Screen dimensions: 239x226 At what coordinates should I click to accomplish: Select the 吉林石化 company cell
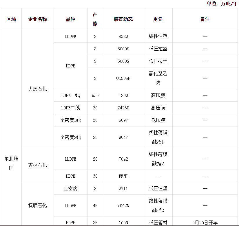point(38,165)
